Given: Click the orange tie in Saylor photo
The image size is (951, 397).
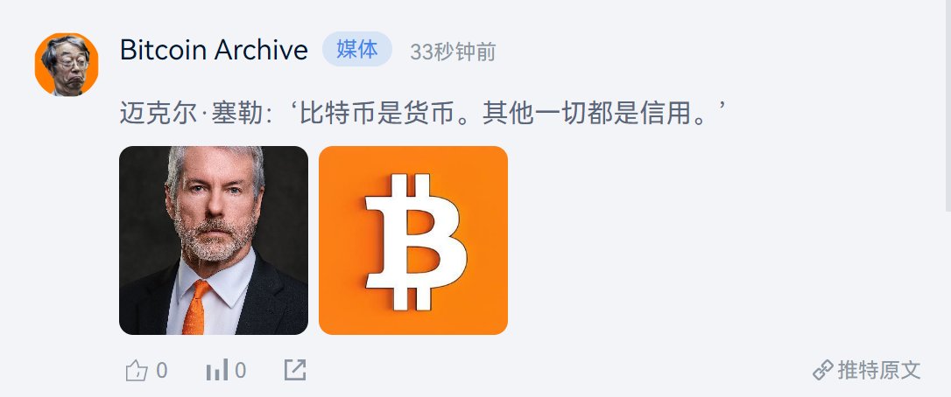Looking at the screenshot, I should pyautogui.click(x=195, y=307).
